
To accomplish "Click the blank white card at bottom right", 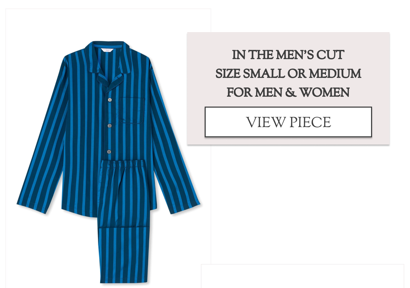I will pos(302,276).
